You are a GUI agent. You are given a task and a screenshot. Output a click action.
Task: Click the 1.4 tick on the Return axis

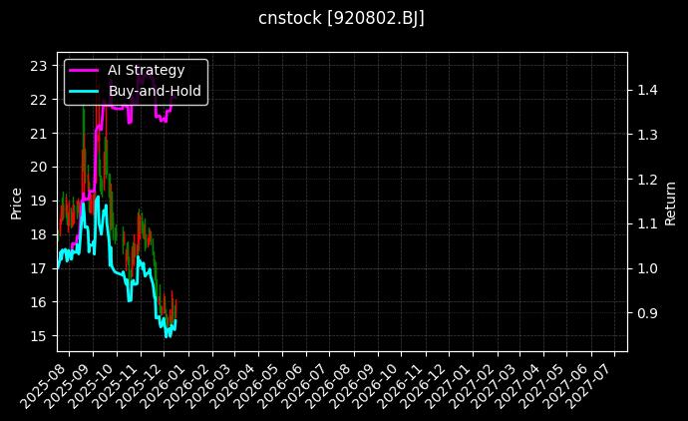pos(646,90)
